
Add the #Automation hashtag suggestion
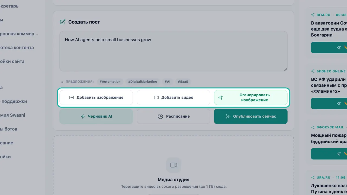tap(110, 82)
